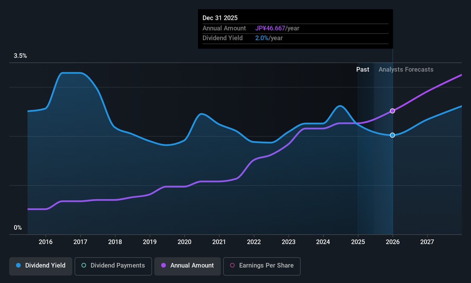
Task: Click the 2020 x-axis label
Action: (x=184, y=242)
